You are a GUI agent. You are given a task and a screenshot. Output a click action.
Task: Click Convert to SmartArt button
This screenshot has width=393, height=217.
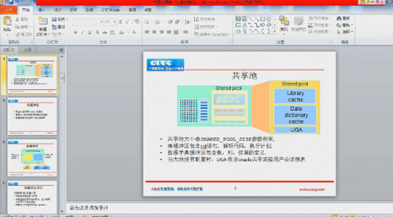(212, 34)
